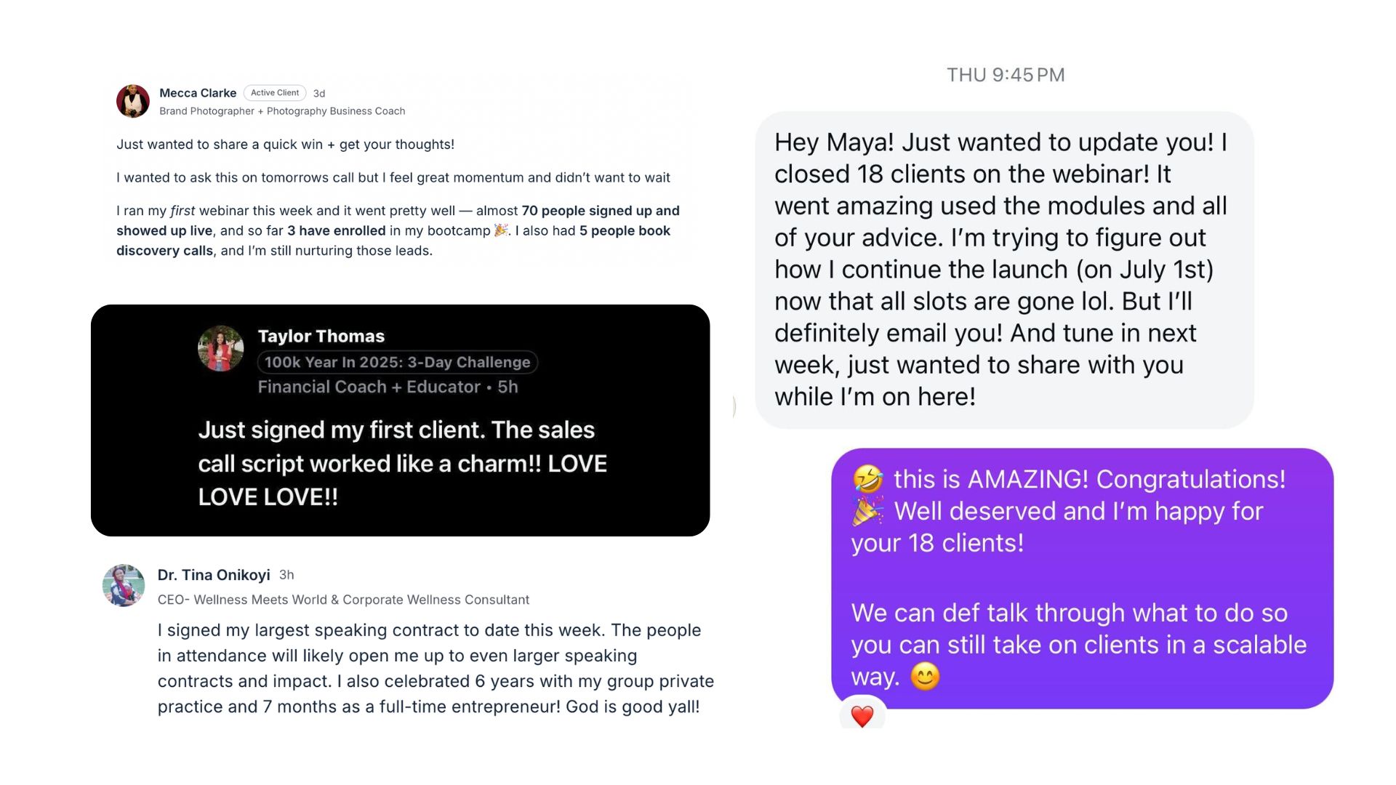Click the 'THU 9:45 PM' chat timestamp
The width and height of the screenshot is (1396, 785).
pyautogui.click(x=1006, y=75)
